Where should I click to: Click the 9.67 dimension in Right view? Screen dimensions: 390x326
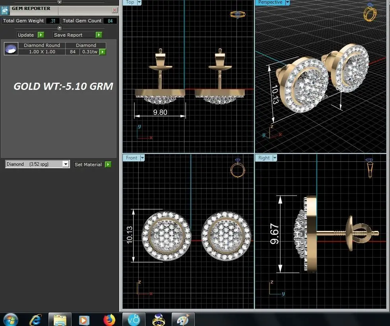pos(275,234)
